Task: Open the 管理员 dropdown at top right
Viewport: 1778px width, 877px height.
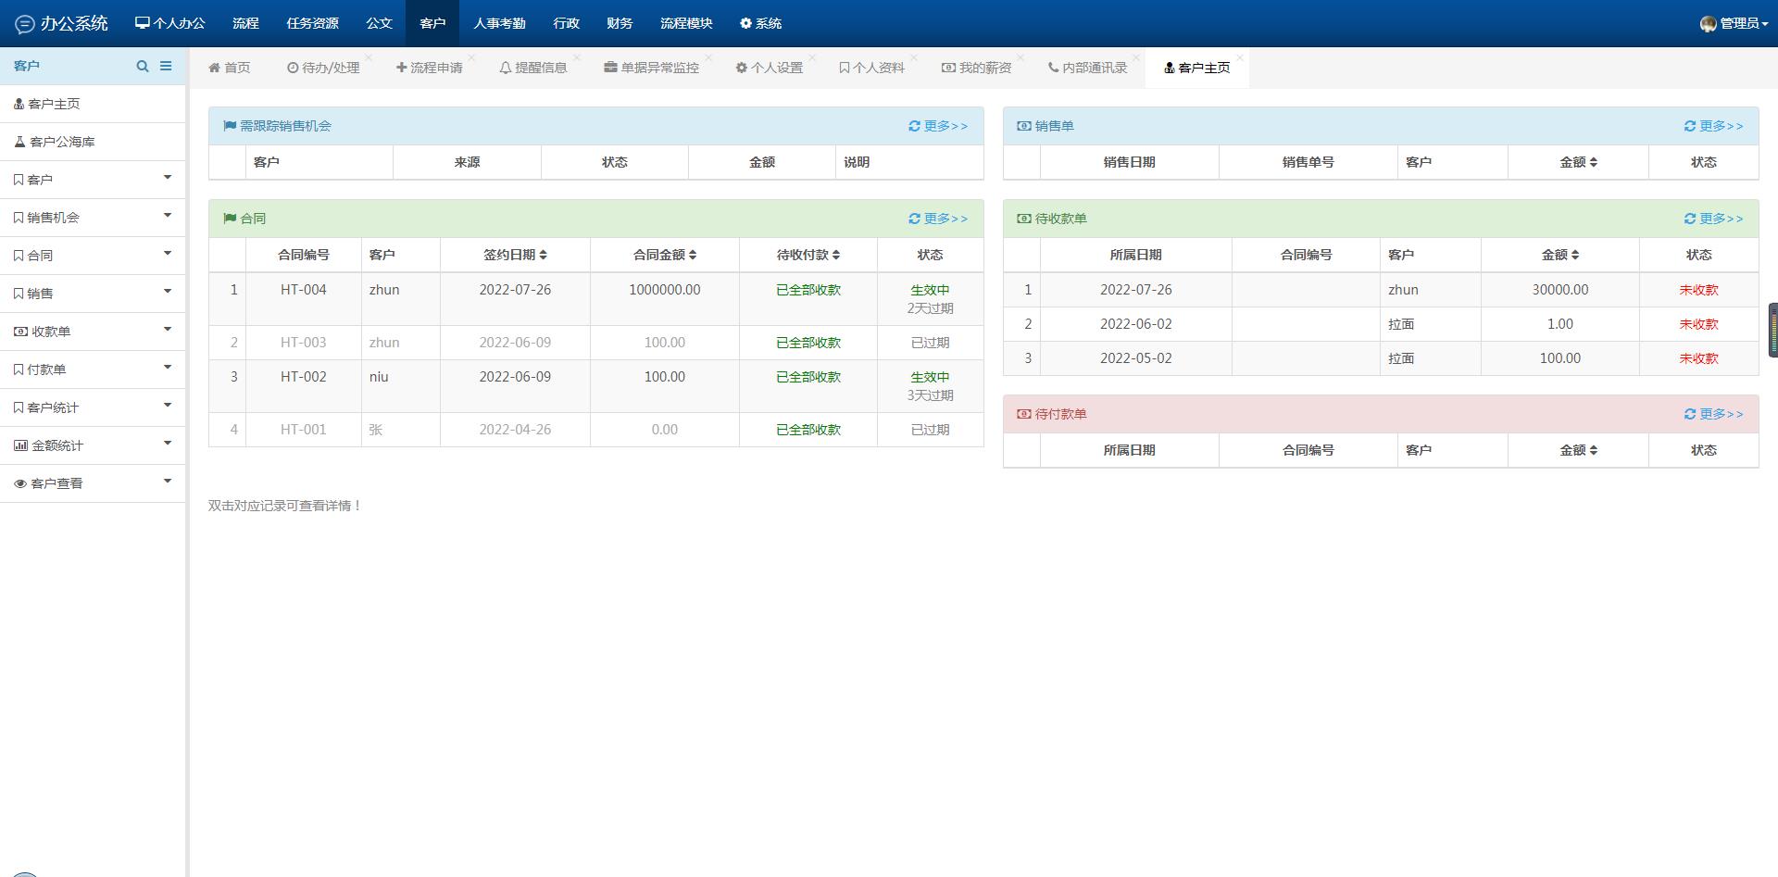Action: pos(1741,23)
